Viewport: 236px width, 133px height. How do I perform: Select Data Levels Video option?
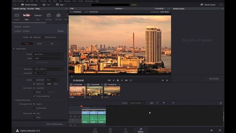[34, 117]
